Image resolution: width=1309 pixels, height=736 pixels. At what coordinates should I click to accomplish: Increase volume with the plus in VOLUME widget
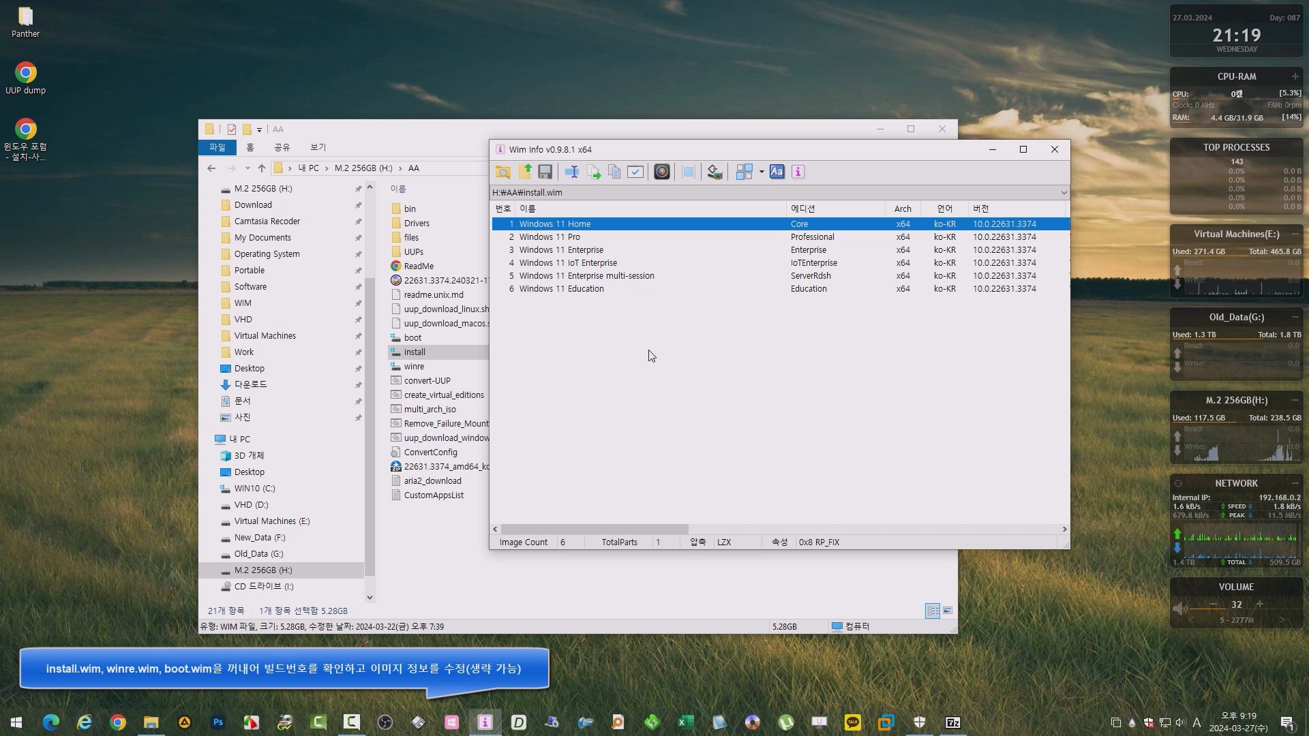tap(1259, 604)
